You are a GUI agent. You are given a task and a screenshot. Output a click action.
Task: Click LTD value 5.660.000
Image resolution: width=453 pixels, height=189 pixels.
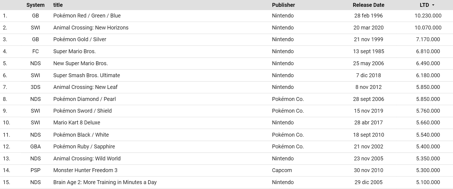pos(428,122)
